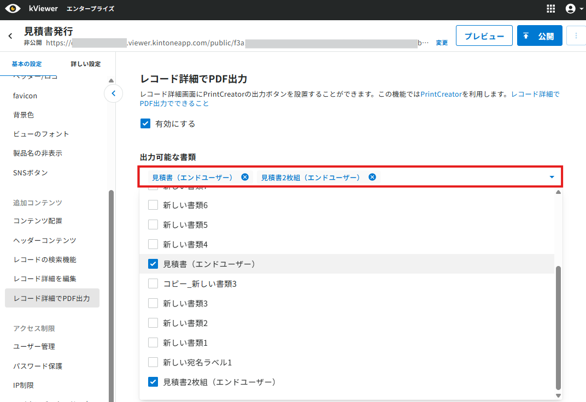This screenshot has width=586, height=402.
Task: Collapse the 出力可能な書類 dropdown arrow
Action: click(x=552, y=177)
